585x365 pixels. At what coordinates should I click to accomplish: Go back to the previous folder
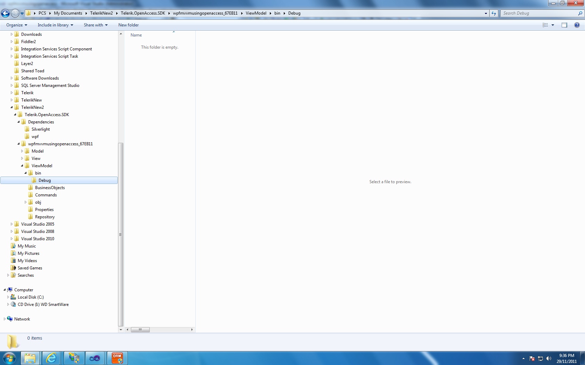tap(6, 13)
